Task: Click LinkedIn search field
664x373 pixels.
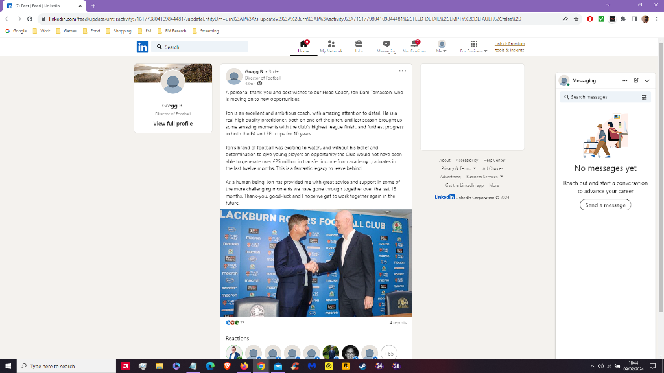Action: (201, 47)
